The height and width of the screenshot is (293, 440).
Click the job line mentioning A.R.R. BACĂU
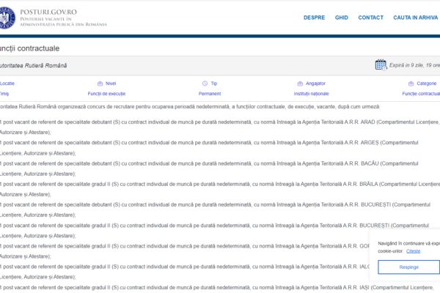(209, 168)
